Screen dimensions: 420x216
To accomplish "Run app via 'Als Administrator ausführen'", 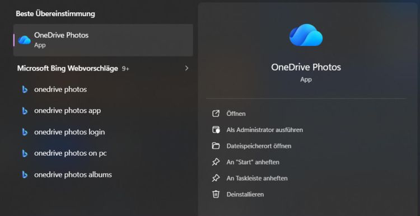I will pyautogui.click(x=265, y=130).
